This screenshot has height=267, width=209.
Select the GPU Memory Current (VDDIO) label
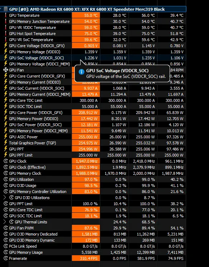point(35,82)
